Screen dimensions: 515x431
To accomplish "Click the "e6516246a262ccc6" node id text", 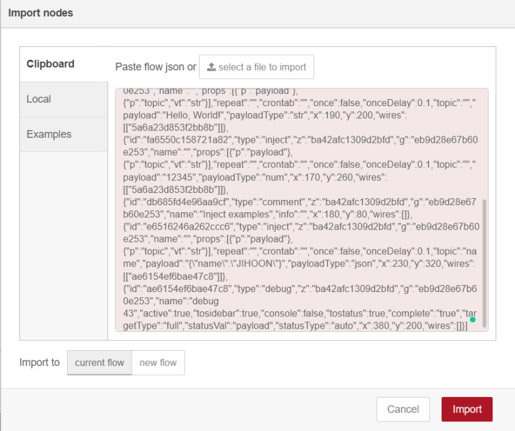I will tap(189, 226).
